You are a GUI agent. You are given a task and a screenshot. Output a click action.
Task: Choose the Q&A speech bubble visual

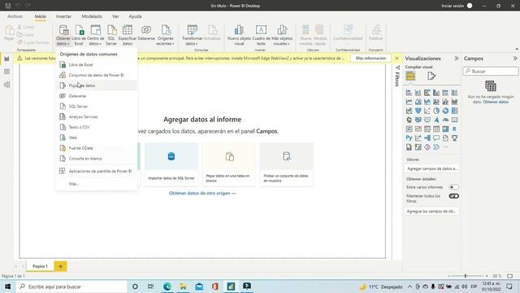(436, 138)
